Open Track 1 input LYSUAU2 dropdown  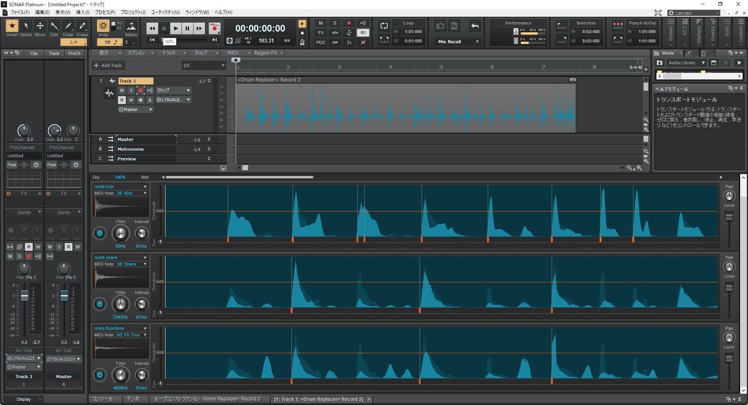pos(174,100)
